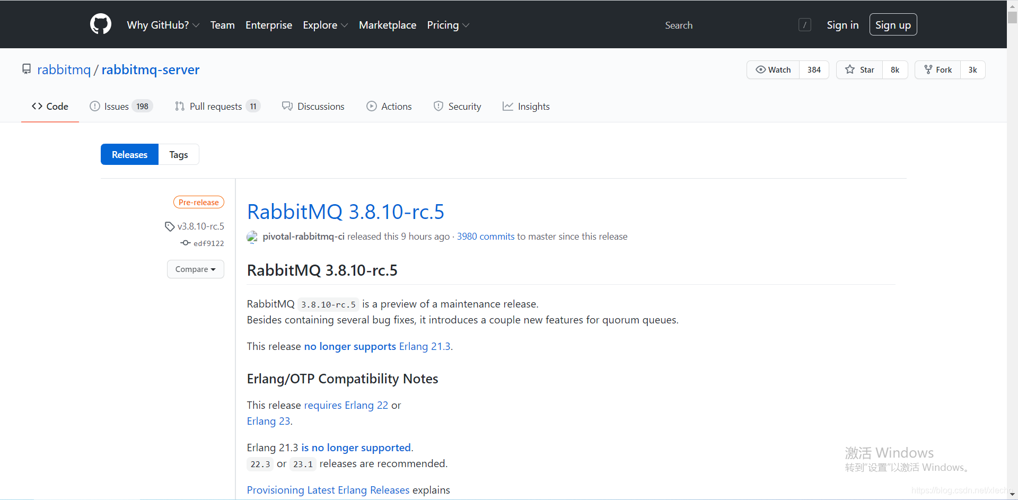This screenshot has height=500, width=1018.
Task: Click the repository book icon
Action: pos(27,69)
